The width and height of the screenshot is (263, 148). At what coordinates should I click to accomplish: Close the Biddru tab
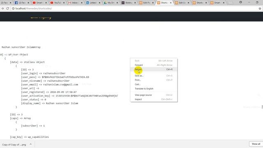point(135,3)
